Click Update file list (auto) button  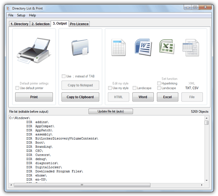coord(110,112)
